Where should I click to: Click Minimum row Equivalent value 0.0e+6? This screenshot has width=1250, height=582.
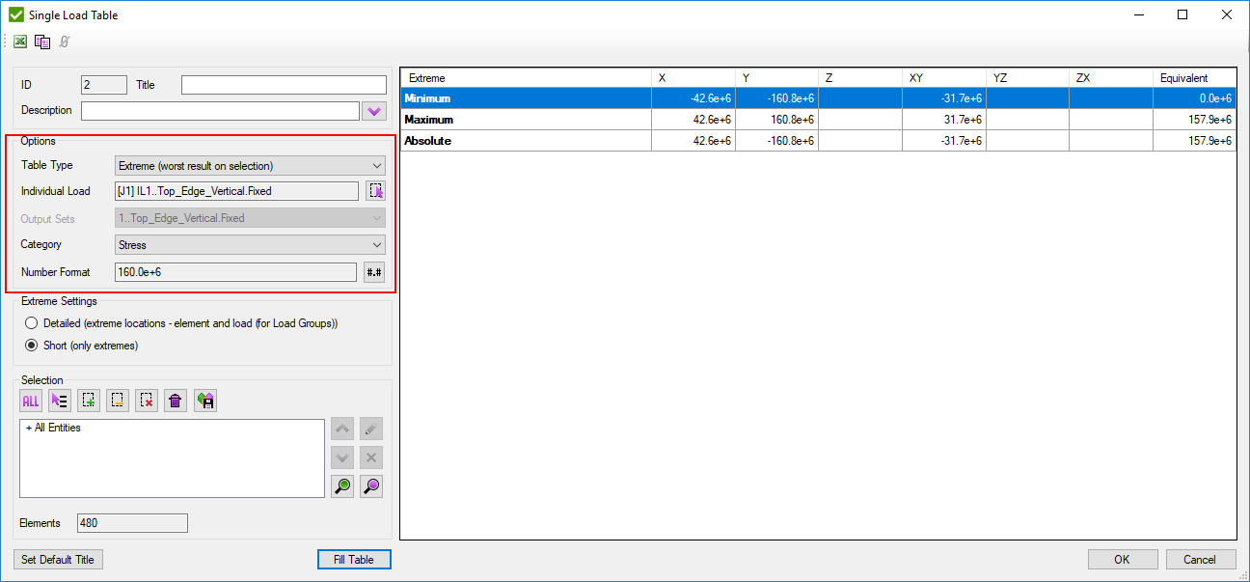[x=1194, y=98]
